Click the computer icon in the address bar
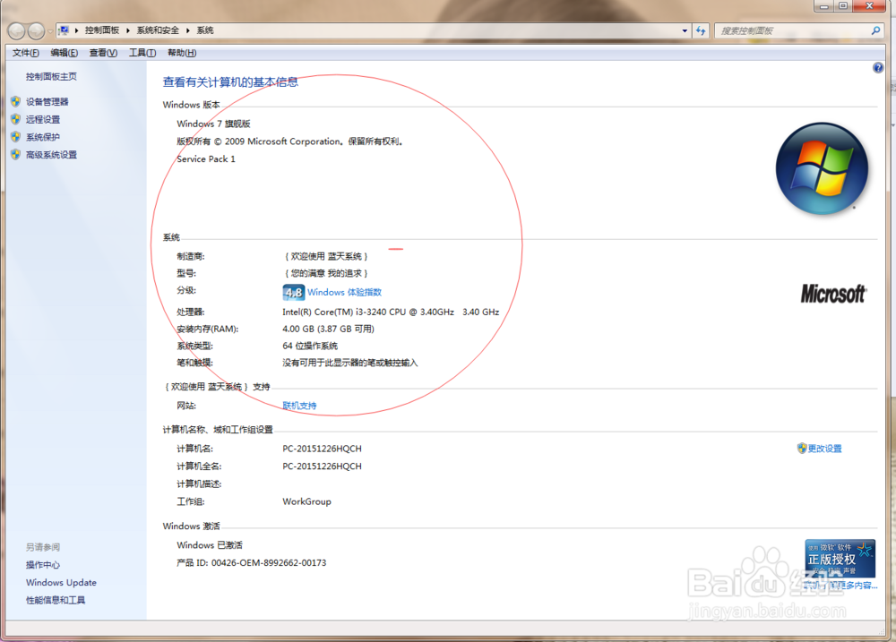The height and width of the screenshot is (642, 896). [64, 30]
